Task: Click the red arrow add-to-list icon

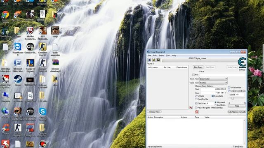Action: pyautogui.click(x=191, y=107)
